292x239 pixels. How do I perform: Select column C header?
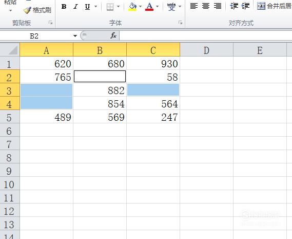click(153, 50)
